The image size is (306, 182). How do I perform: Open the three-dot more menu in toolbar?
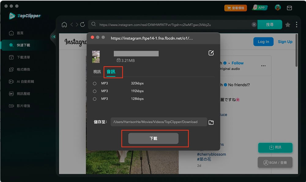pyautogui.click(x=297, y=24)
